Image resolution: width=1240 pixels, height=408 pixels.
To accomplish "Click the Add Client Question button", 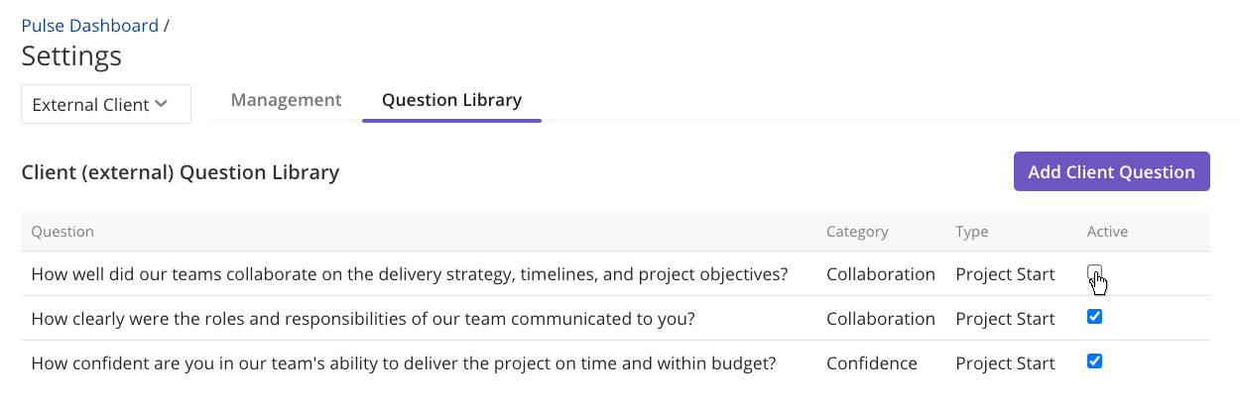I will point(1111,171).
